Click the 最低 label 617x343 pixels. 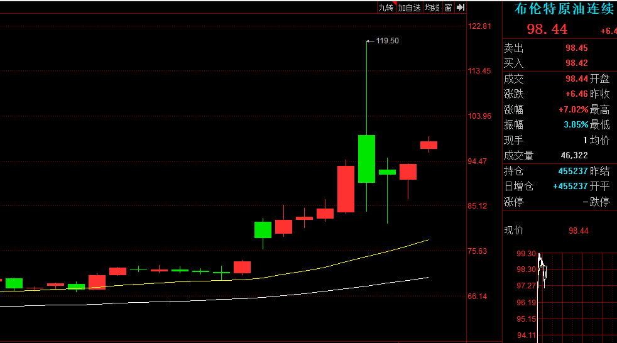pos(599,124)
